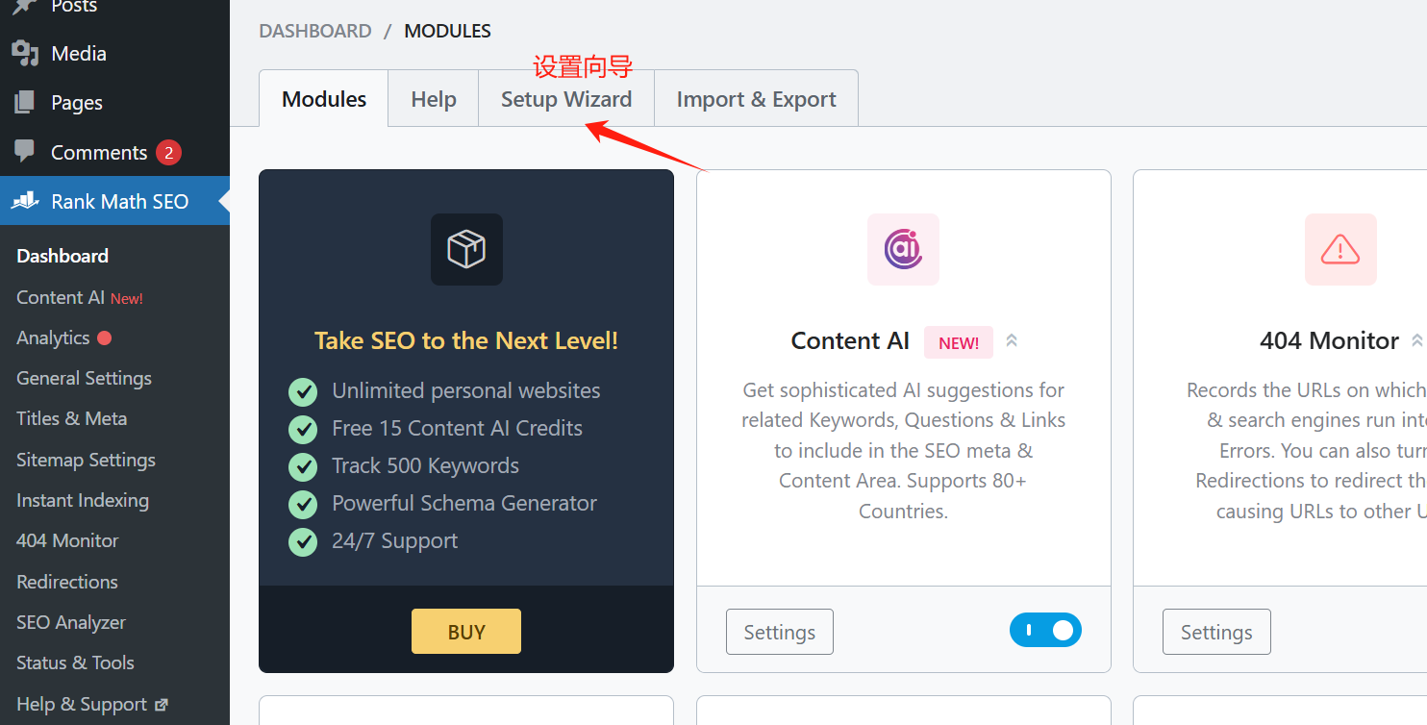
Task: Click the Media library icon
Action: (24, 53)
